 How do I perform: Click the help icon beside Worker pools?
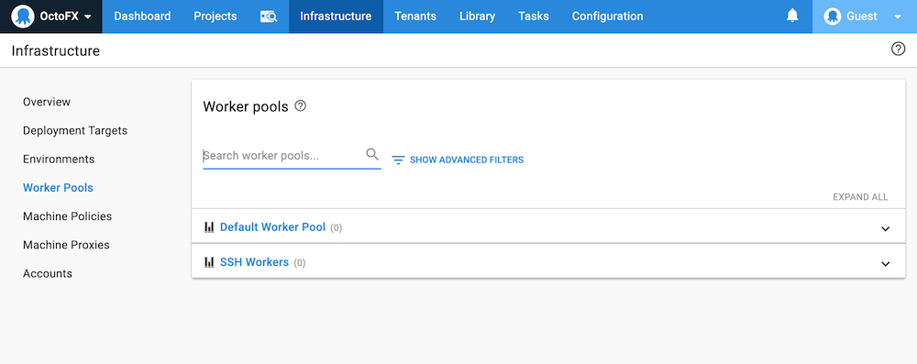(300, 106)
